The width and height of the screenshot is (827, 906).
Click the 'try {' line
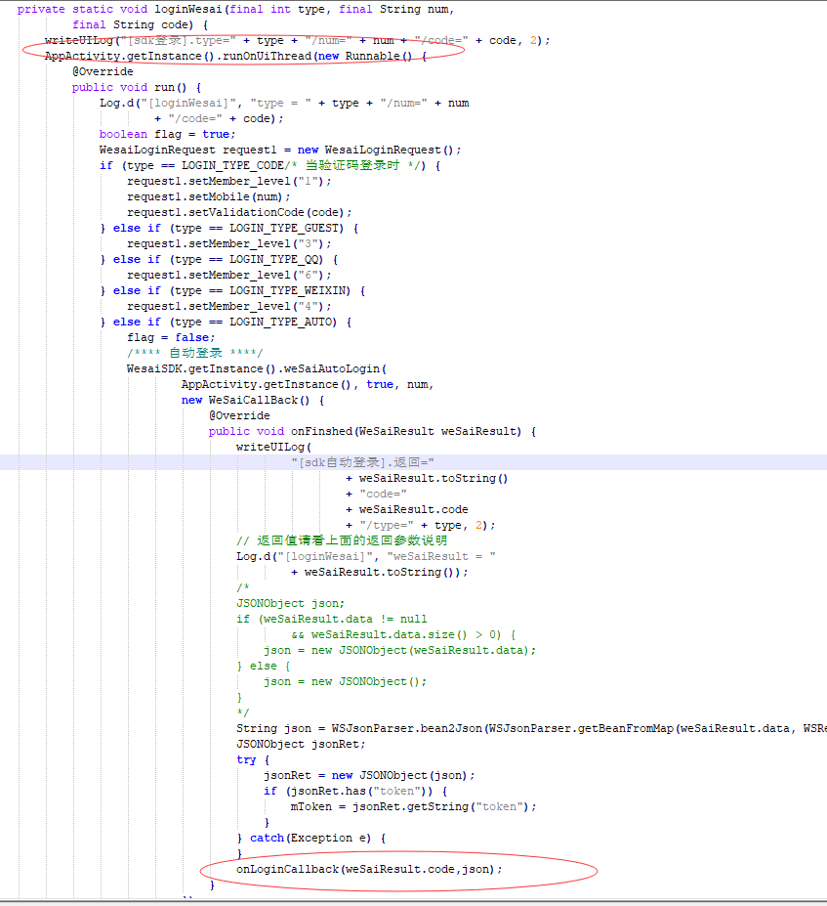click(x=253, y=758)
